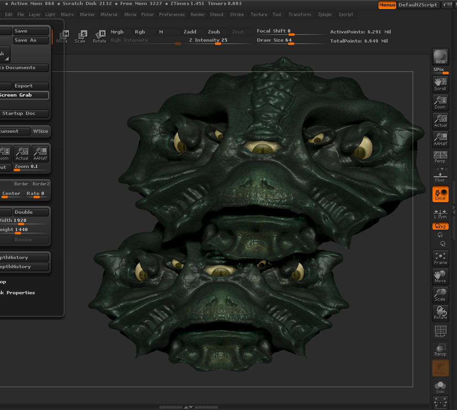457x410 pixels.
Task: Click the BPR render icon
Action: tap(440, 57)
